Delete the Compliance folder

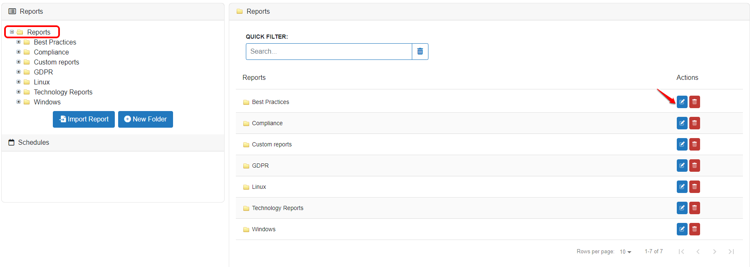694,123
